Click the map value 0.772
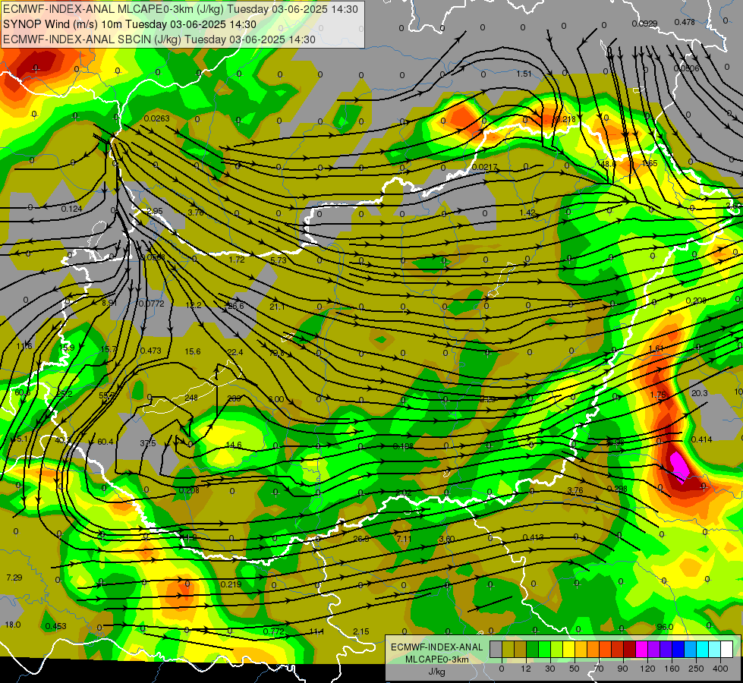Screen dimensions: 743x683 pos(273,631)
